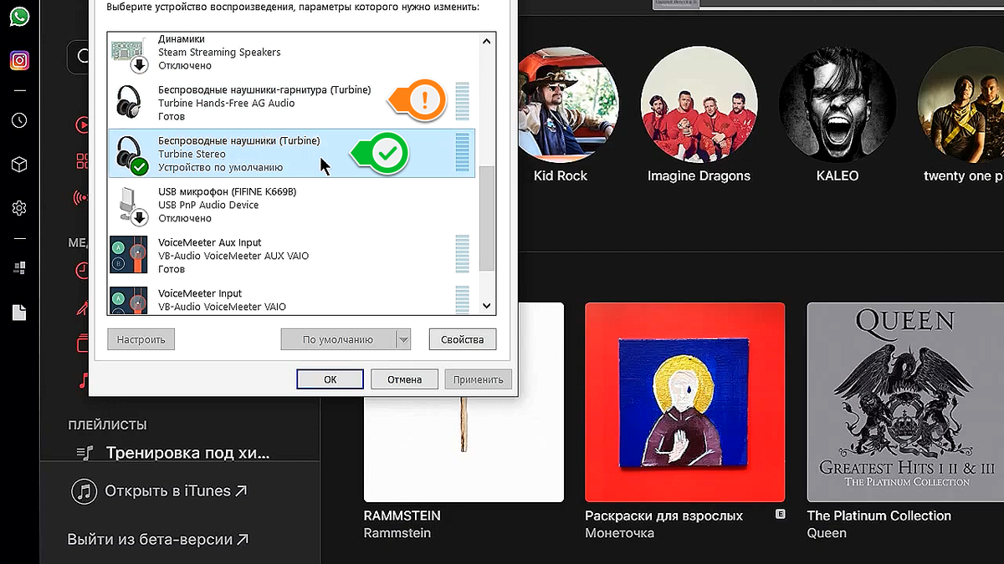Open Queen Platinum Collection album cover
Image resolution: width=1004 pixels, height=564 pixels.
click(905, 402)
